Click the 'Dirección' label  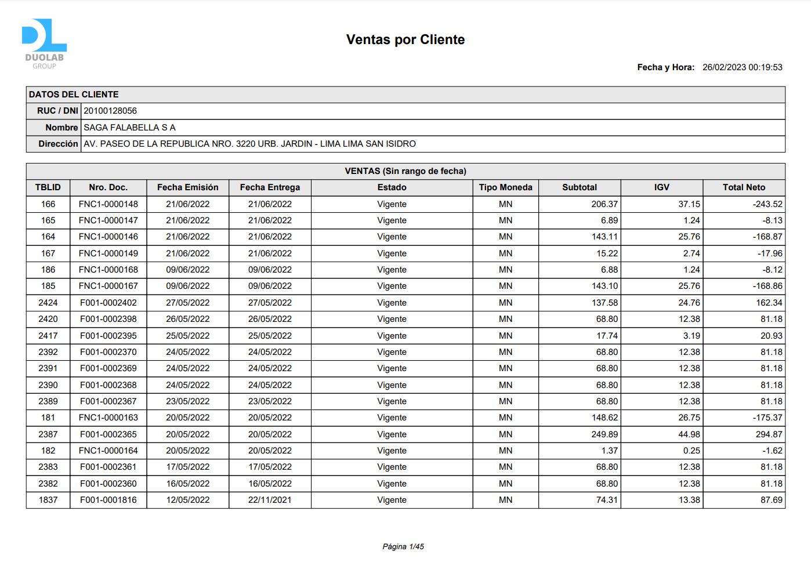click(x=58, y=144)
